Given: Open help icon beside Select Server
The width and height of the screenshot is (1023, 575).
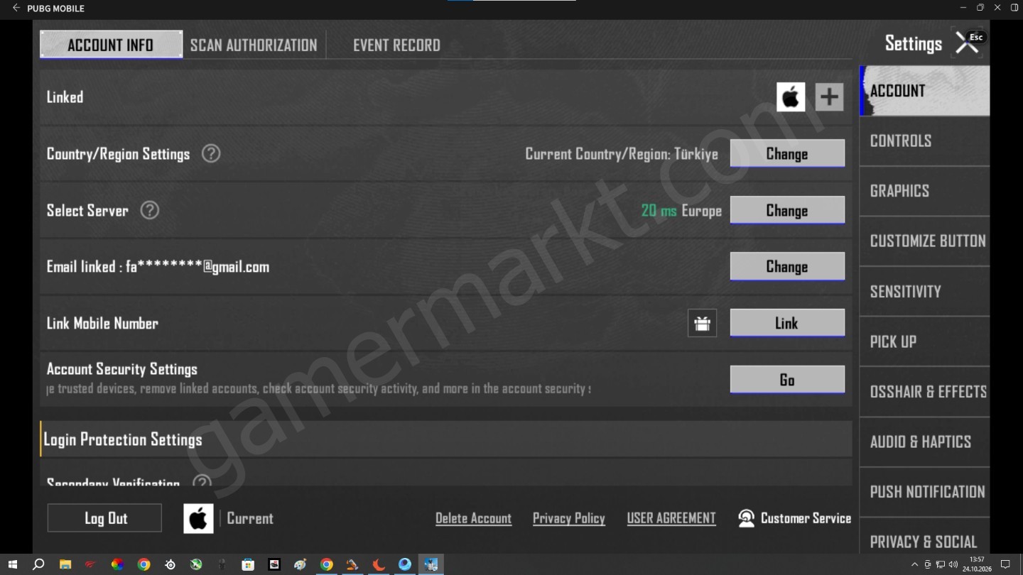Looking at the screenshot, I should pyautogui.click(x=149, y=210).
